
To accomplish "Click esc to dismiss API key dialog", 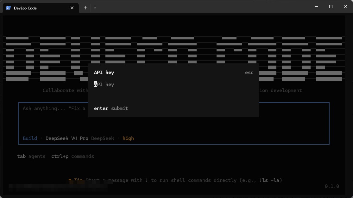I will (249, 73).
